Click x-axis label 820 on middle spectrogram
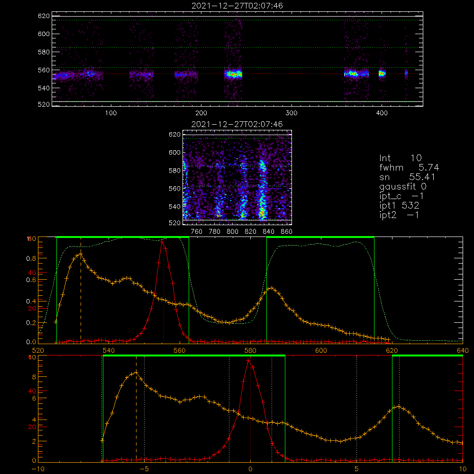 point(251,232)
